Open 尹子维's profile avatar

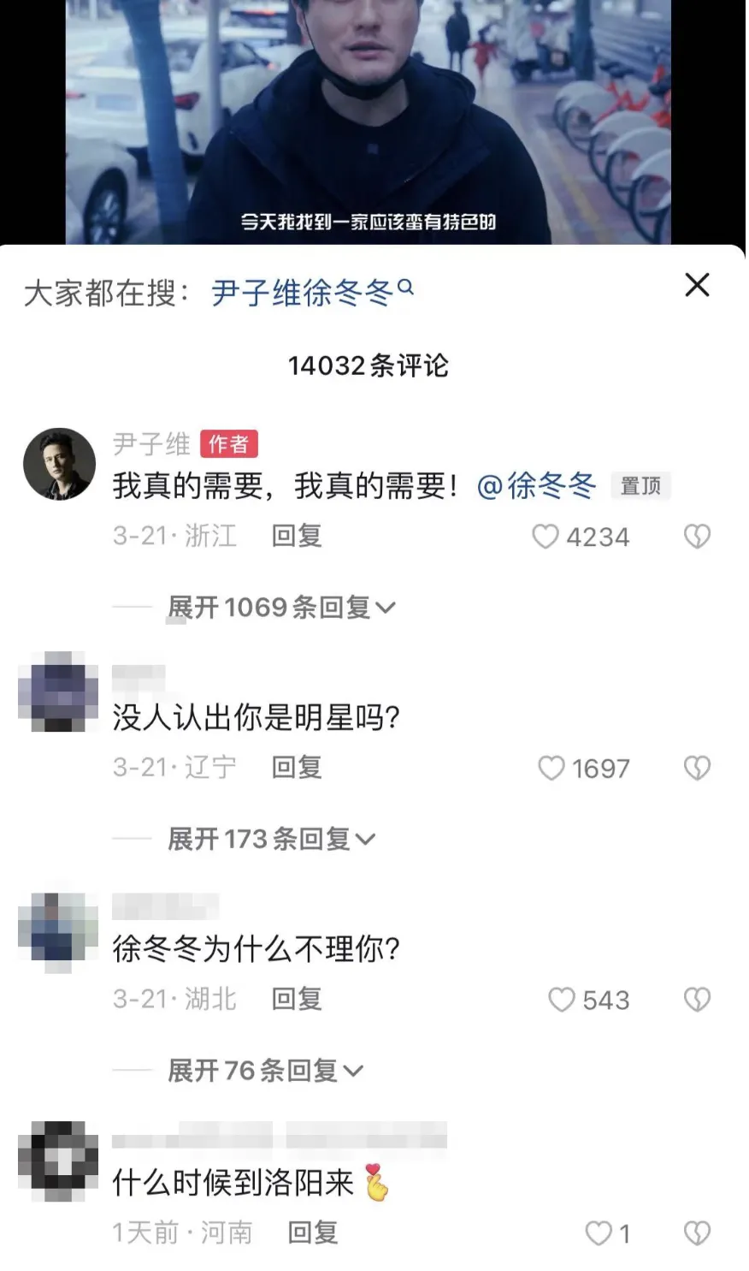(59, 463)
